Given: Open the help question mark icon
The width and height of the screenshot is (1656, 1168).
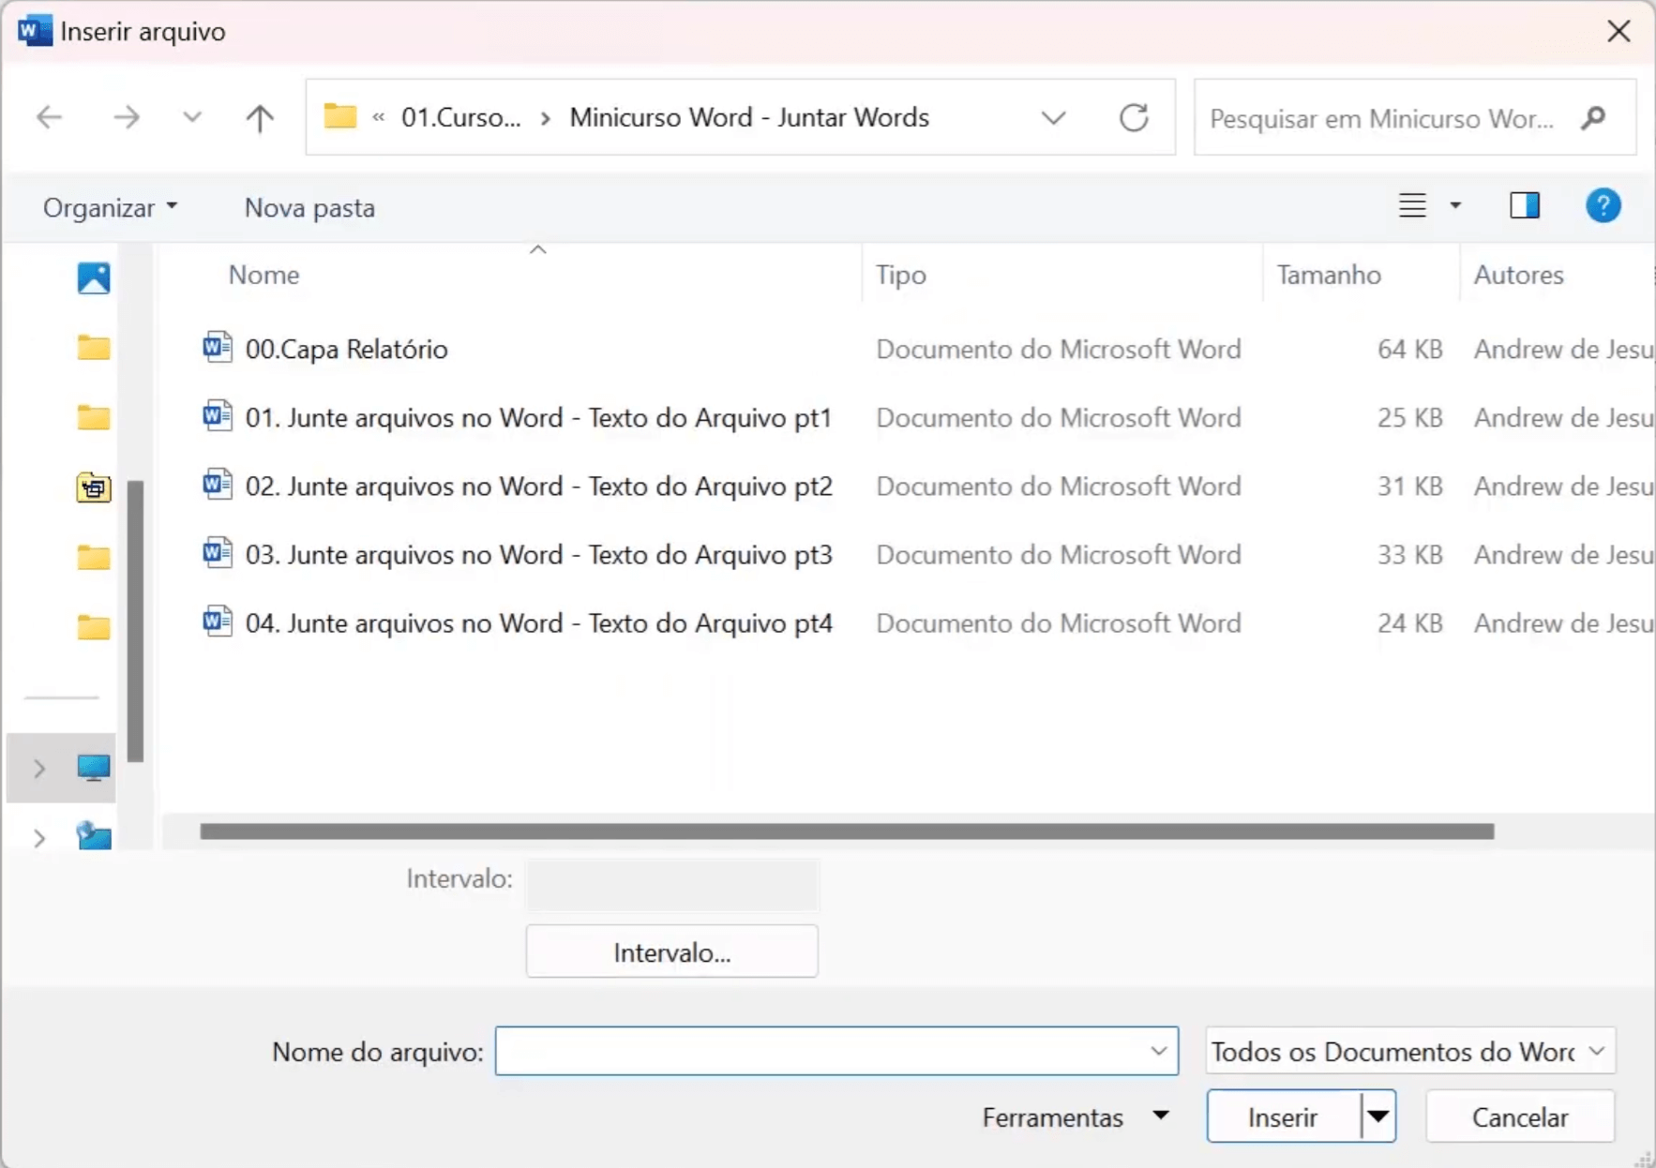Looking at the screenshot, I should (1603, 205).
